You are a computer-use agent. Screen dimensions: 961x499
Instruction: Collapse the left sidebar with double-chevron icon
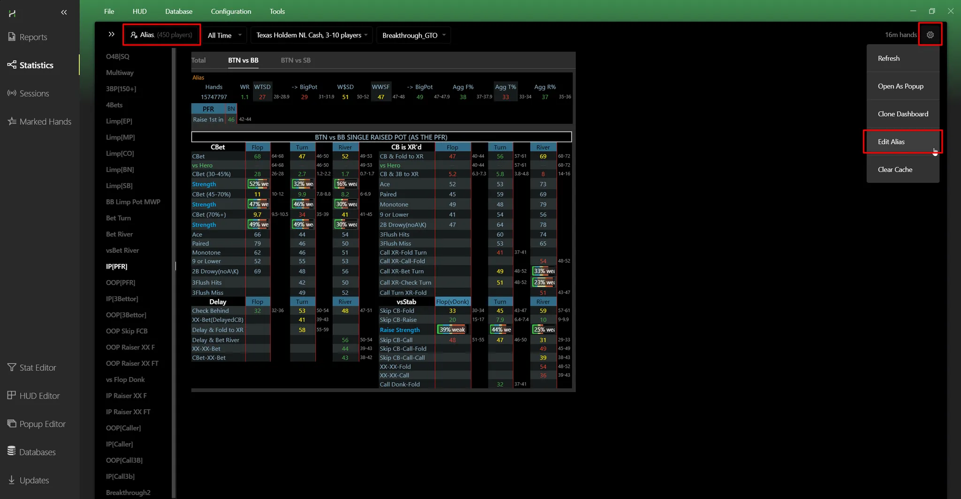click(x=64, y=12)
